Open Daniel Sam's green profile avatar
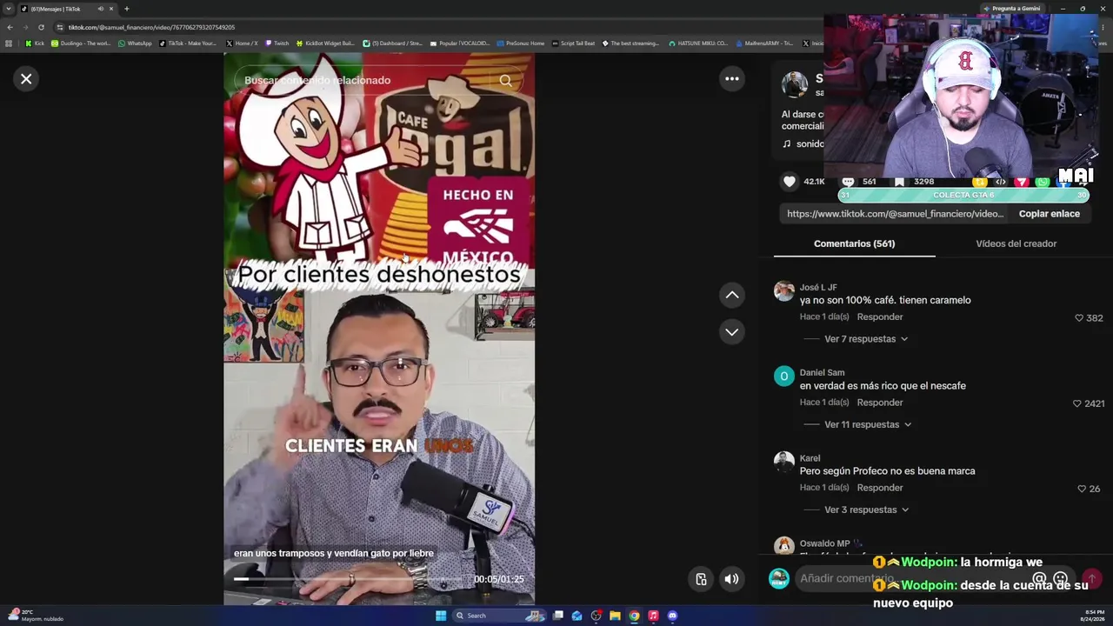 tap(784, 376)
